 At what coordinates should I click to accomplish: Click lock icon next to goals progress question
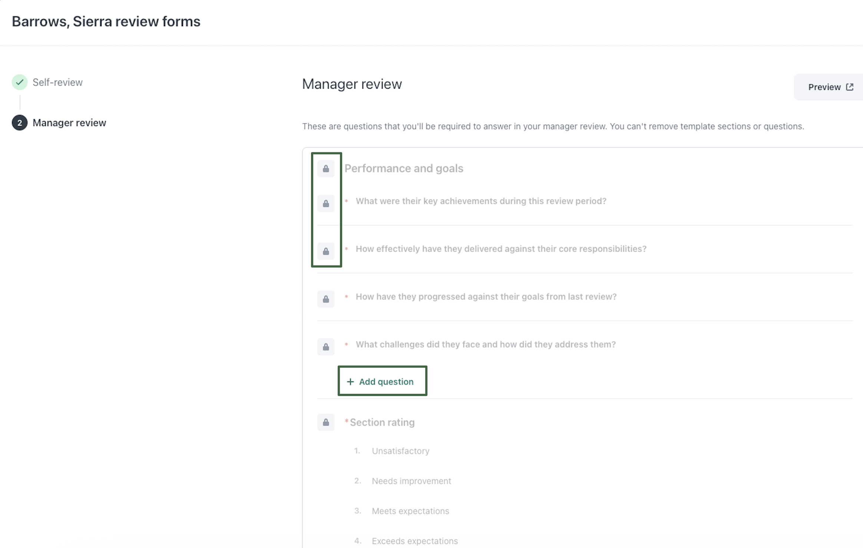coord(325,299)
